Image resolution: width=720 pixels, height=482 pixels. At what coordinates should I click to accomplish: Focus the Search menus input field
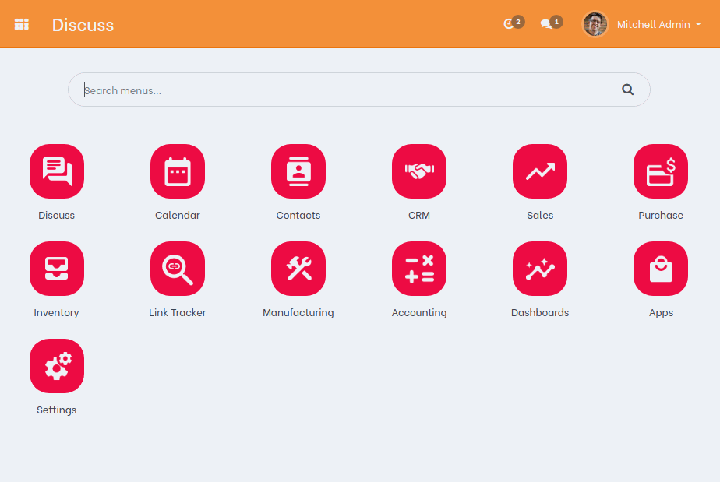(343, 90)
